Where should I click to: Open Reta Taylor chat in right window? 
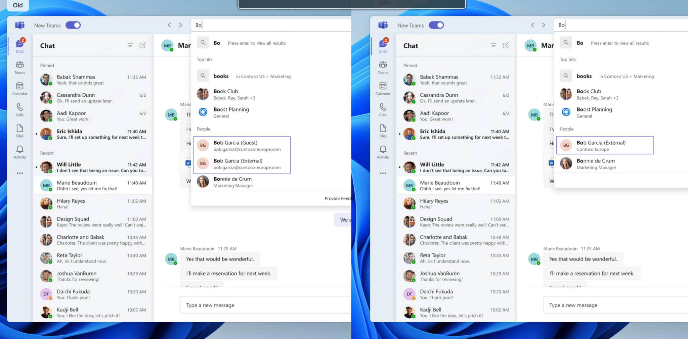[x=456, y=258]
